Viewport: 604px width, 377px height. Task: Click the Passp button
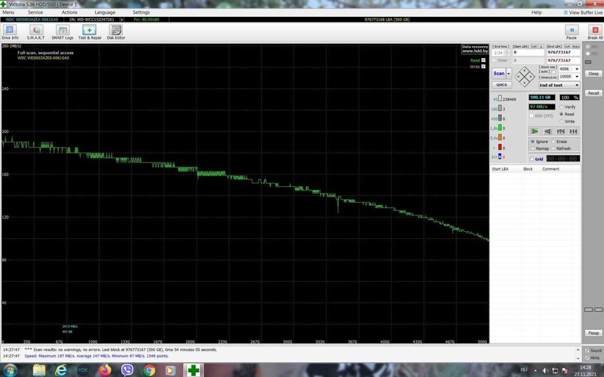tap(593, 333)
